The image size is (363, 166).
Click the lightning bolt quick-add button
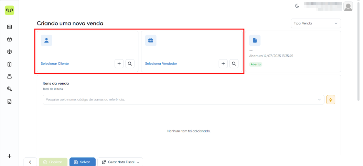[x=331, y=99]
